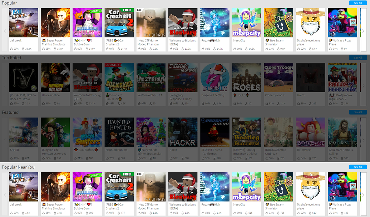
Task: Open the Welcome to Bloxburg game thumbnail
Action: [x=183, y=23]
